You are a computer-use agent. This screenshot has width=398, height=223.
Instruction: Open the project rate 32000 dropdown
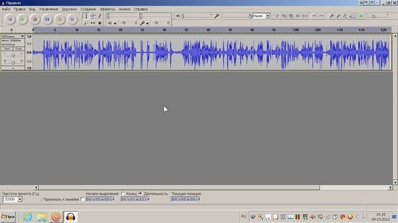[x=19, y=199]
